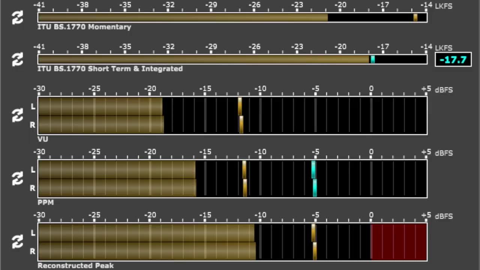Click the "PPM" meter label
480x270 pixels.
46,202
